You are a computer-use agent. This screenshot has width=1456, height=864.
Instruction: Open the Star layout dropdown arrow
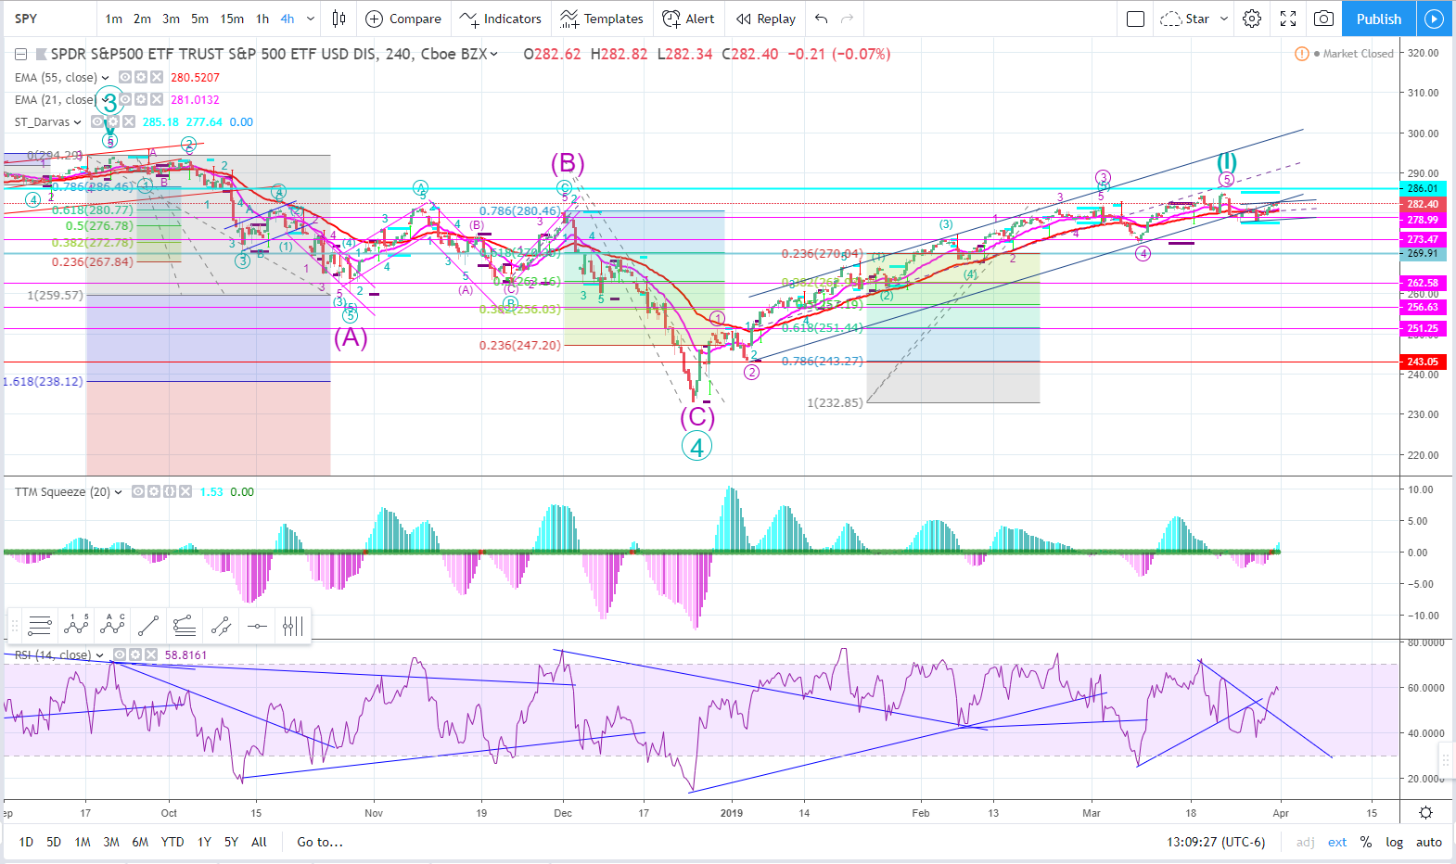[1224, 19]
